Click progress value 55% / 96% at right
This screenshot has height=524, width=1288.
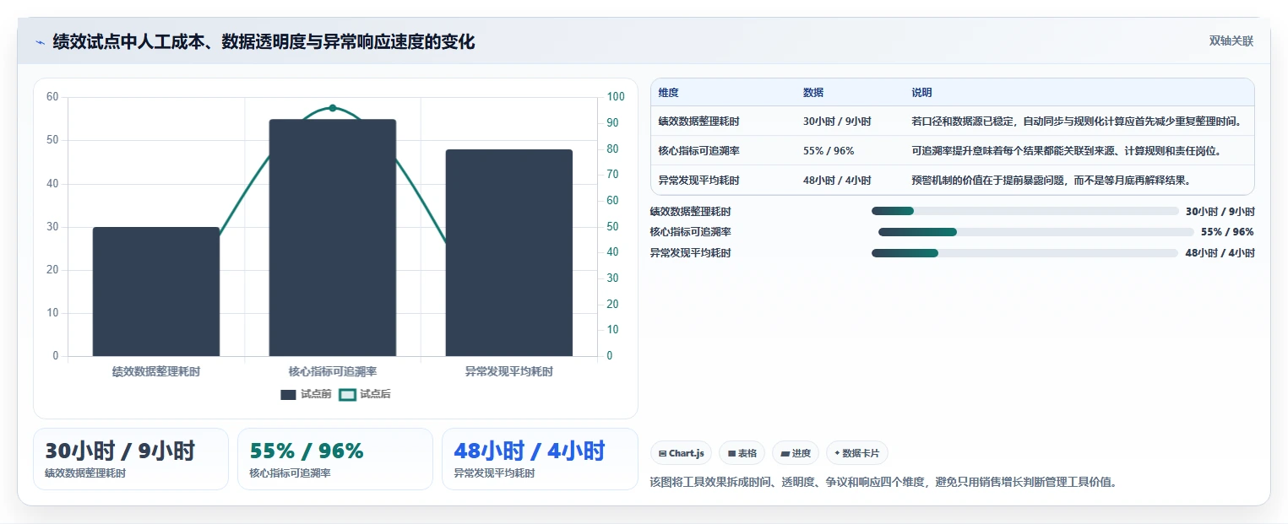pyautogui.click(x=1227, y=232)
